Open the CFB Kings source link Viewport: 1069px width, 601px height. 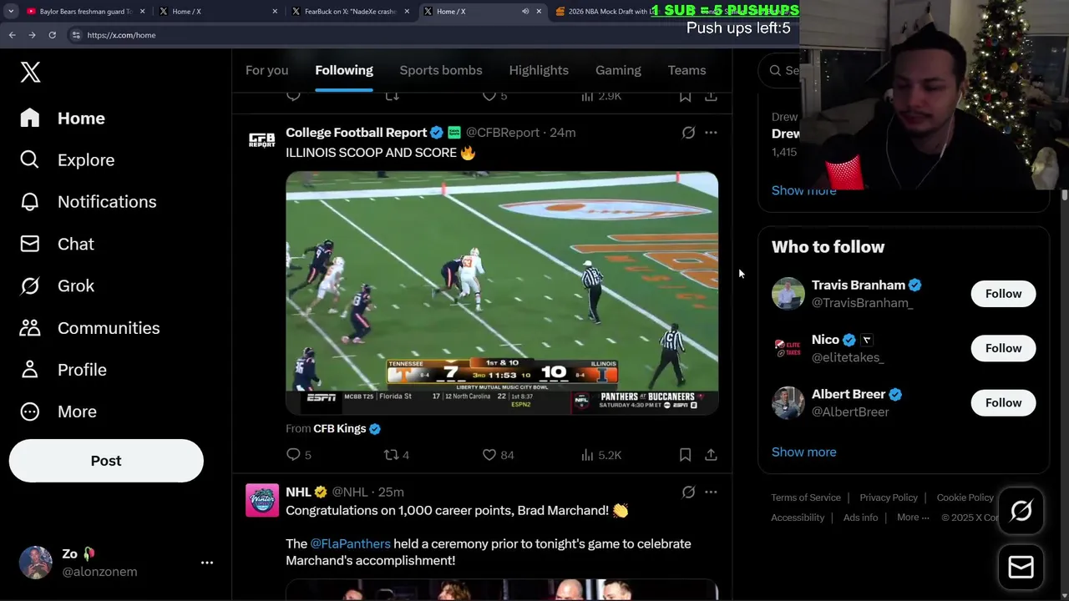[x=340, y=428]
